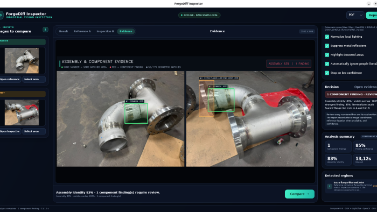Click the Open reference button
Screen dimensions: 377x212
pos(10,79)
